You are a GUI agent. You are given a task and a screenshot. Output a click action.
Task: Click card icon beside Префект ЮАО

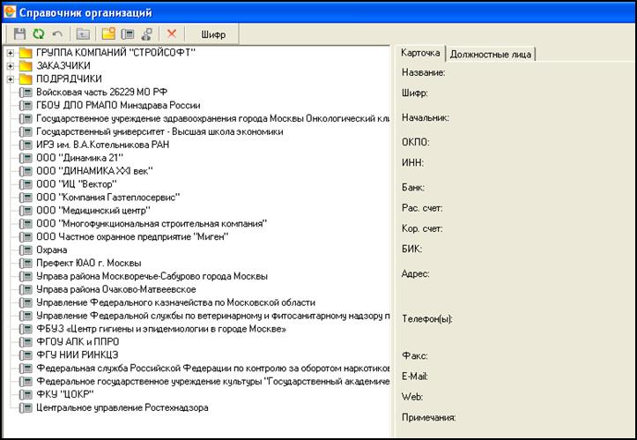click(26, 264)
